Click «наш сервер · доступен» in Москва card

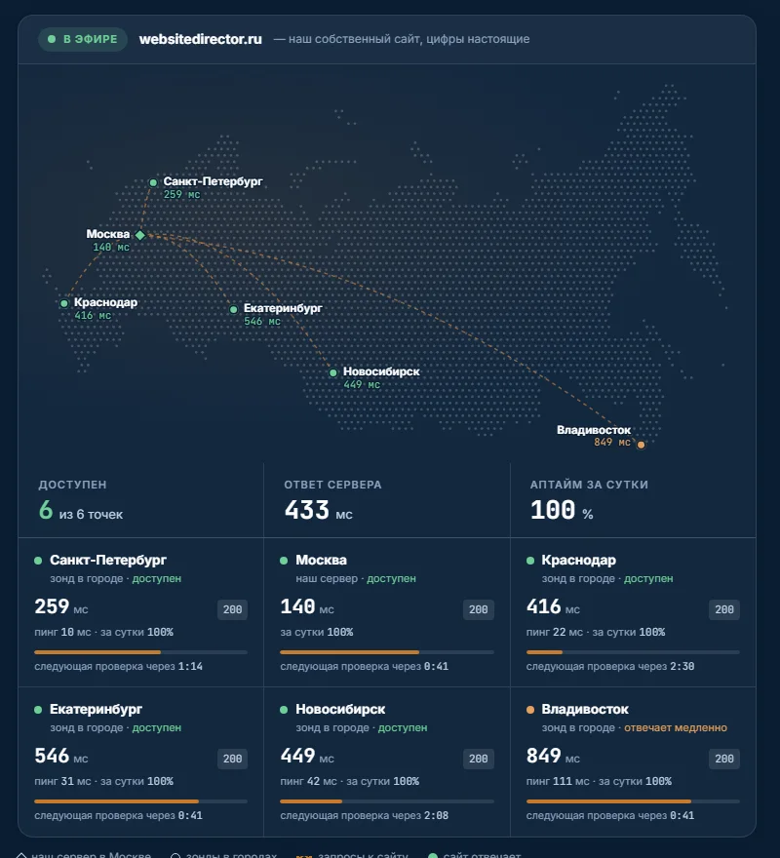356,579
